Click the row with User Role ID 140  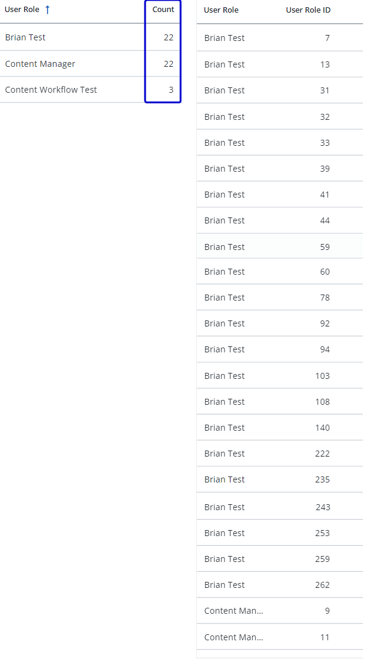(280, 428)
